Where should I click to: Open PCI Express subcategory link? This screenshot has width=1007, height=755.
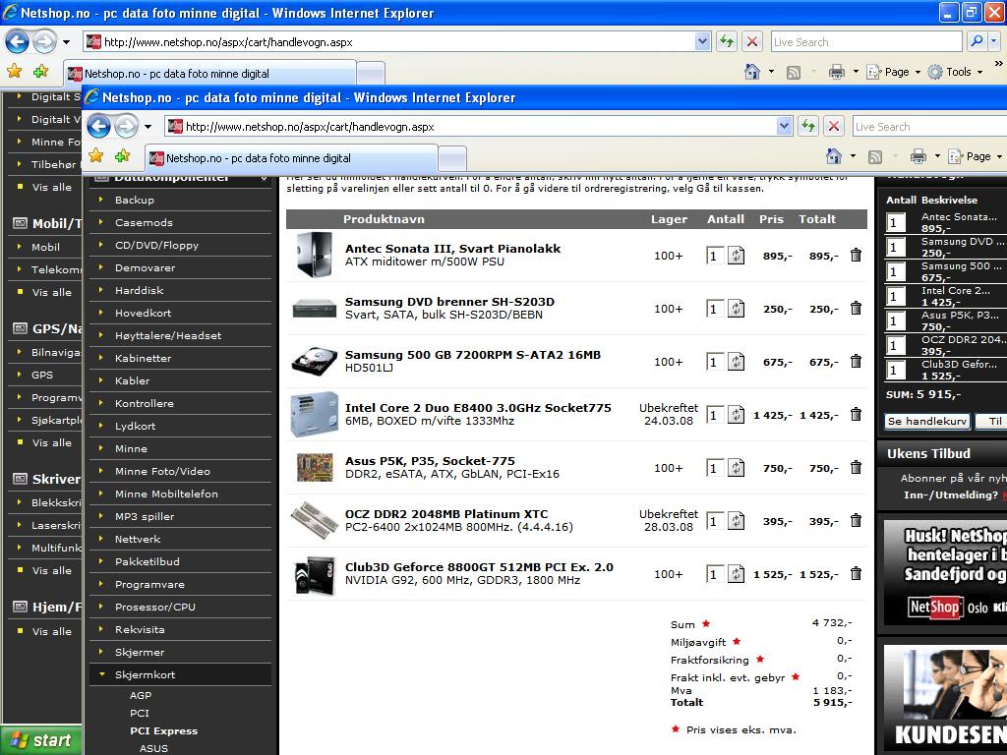(164, 730)
